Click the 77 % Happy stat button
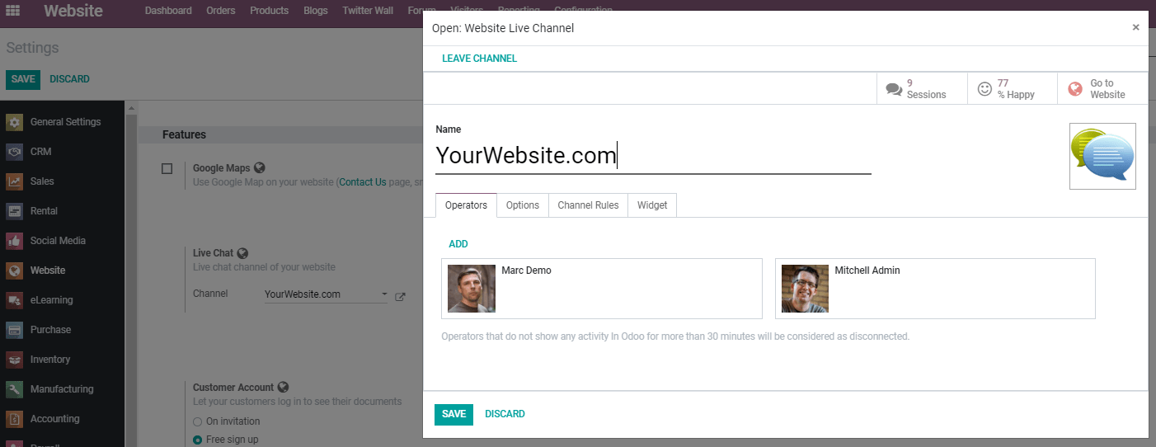This screenshot has height=447, width=1156. 1013,88
